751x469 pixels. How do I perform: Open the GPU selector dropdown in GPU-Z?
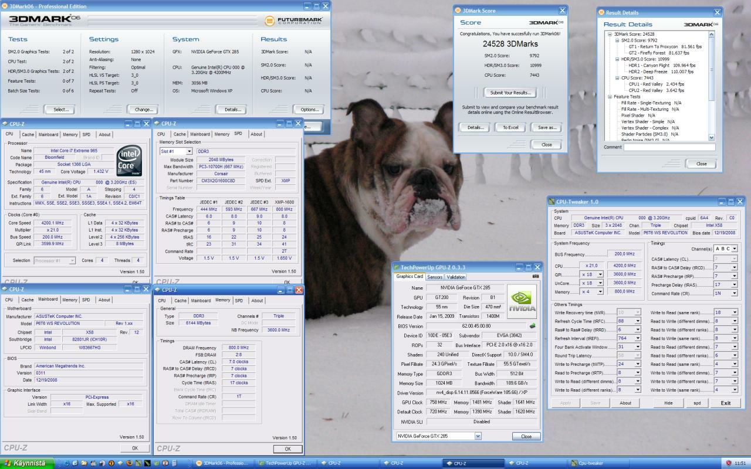pos(478,436)
